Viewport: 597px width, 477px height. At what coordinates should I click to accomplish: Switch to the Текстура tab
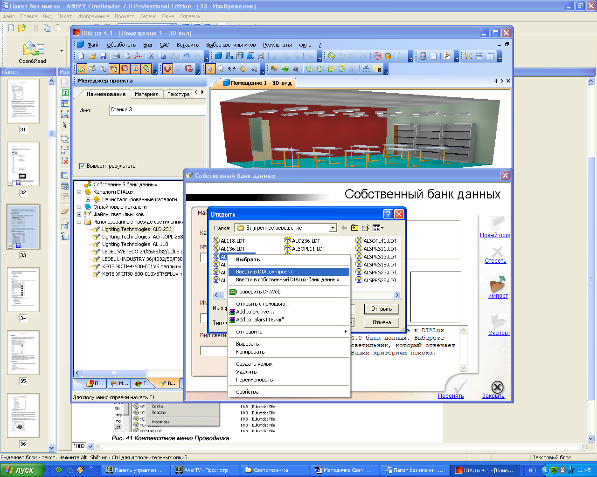coord(179,94)
